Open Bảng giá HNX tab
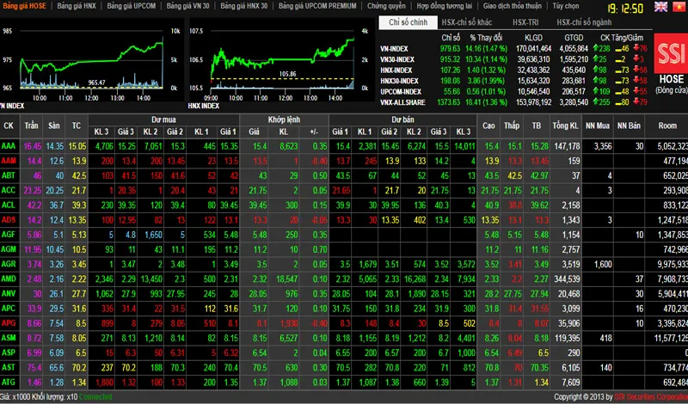Screen dimensions: 688x404 point(77,6)
